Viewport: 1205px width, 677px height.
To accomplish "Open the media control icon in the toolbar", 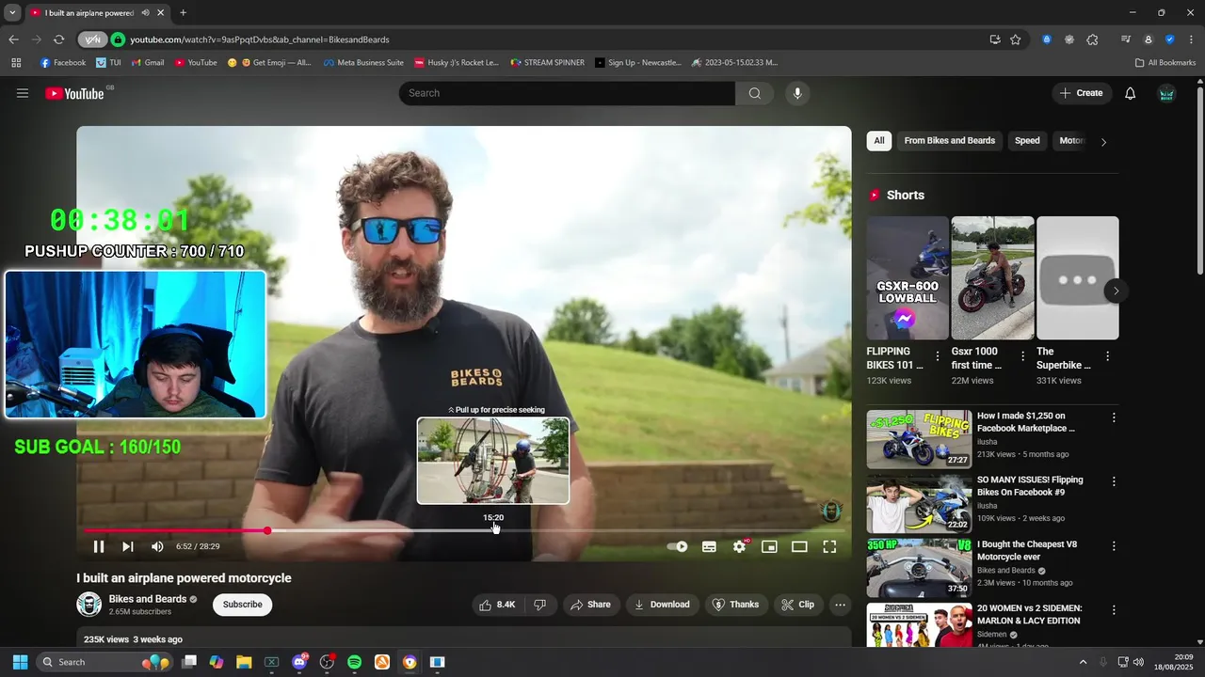I will [x=1126, y=39].
